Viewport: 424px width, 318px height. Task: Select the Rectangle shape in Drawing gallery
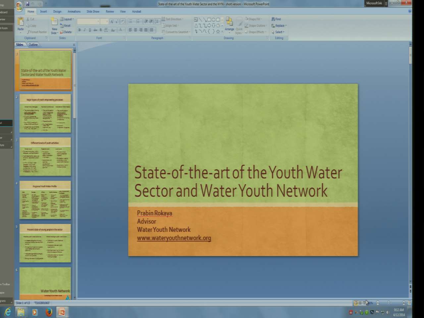(209, 20)
